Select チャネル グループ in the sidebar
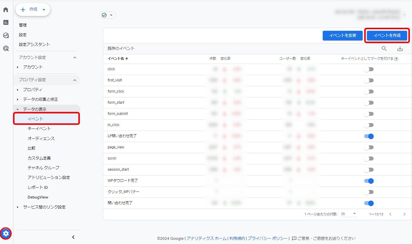The height and width of the screenshot is (244, 412). pos(43,168)
